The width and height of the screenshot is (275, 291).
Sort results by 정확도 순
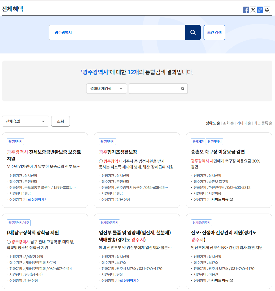tap(213, 123)
